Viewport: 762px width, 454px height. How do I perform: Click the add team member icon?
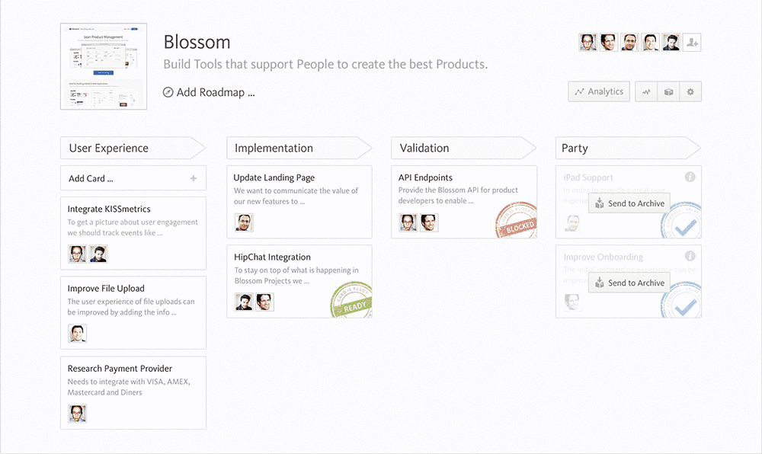[692, 43]
